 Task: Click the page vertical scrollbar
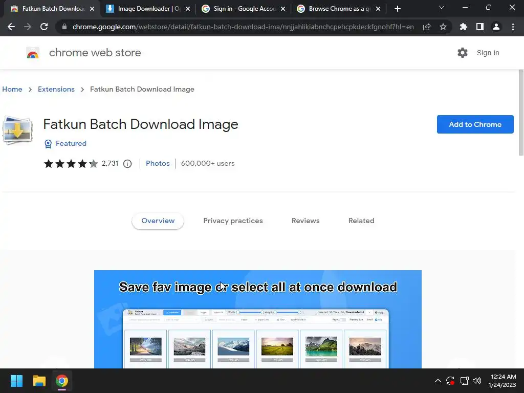[x=520, y=112]
